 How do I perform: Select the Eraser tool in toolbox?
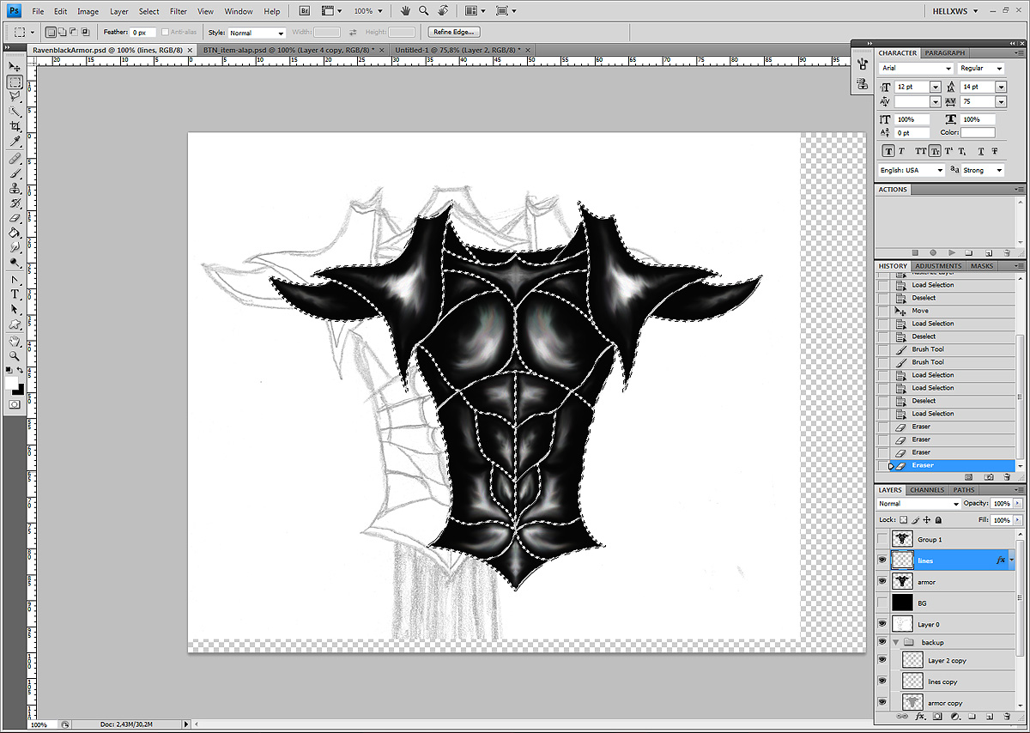point(15,217)
